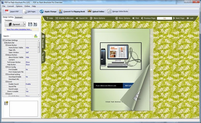
Task: Open the Online menu
Action: coord(27,6)
